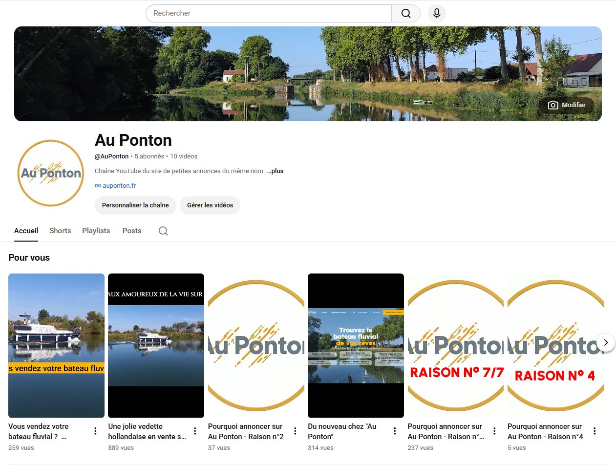
Task: Open thumbnail of Vous vendez votre bateau fluvial
Action: [x=56, y=345]
